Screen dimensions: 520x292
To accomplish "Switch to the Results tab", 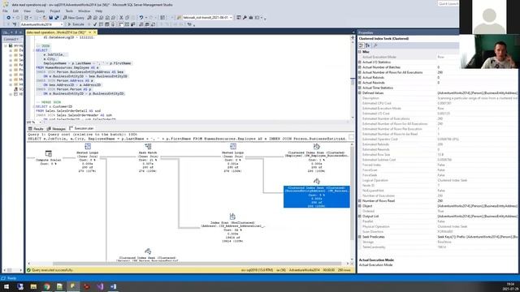I will (x=36, y=128).
